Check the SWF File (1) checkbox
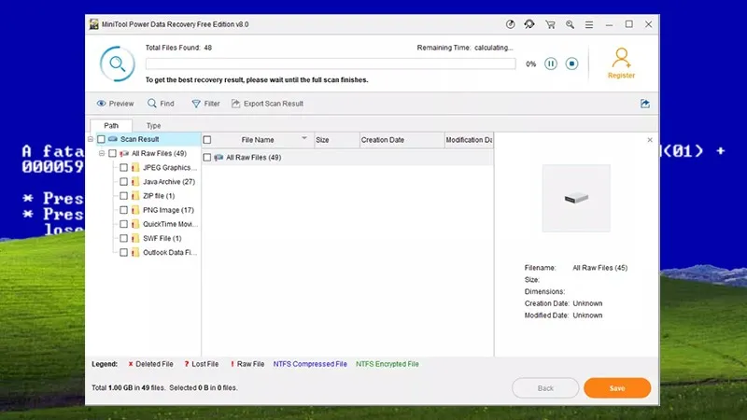This screenshot has width=747, height=420. click(x=124, y=238)
